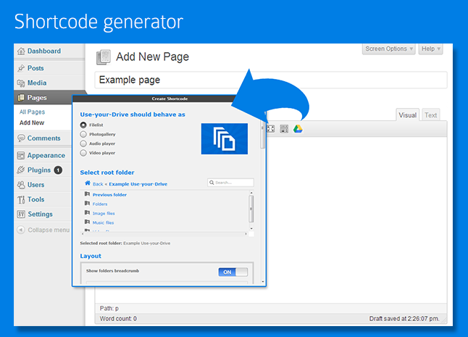The width and height of the screenshot is (468, 337).
Task: Select the Audio player radio option
Action: click(x=83, y=143)
